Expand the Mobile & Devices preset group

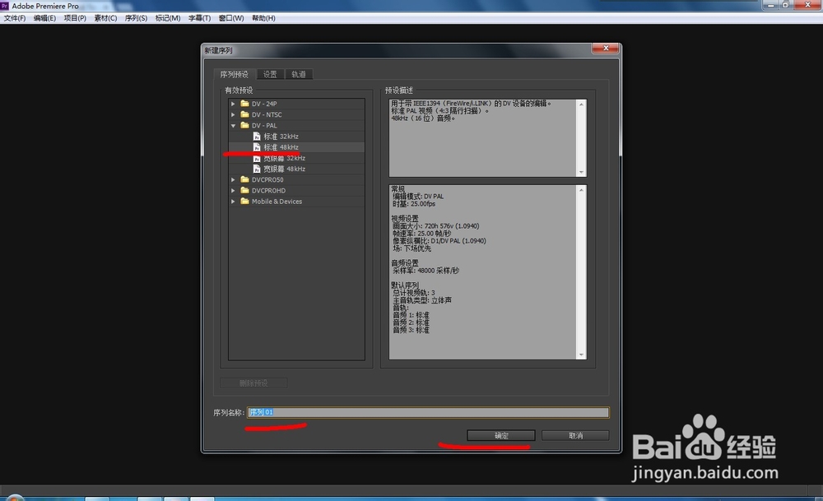pyautogui.click(x=233, y=202)
